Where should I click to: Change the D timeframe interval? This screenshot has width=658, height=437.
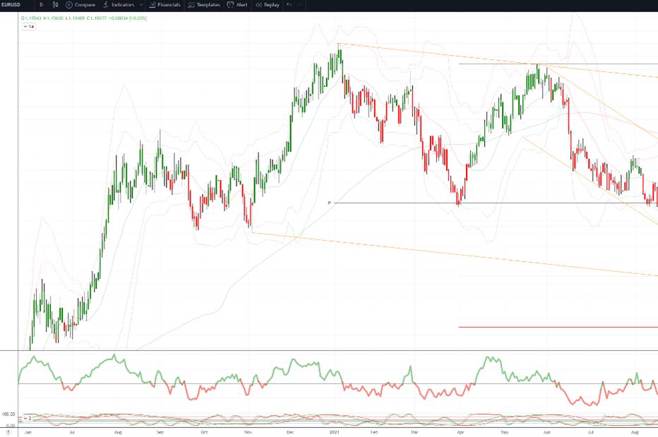[x=41, y=5]
